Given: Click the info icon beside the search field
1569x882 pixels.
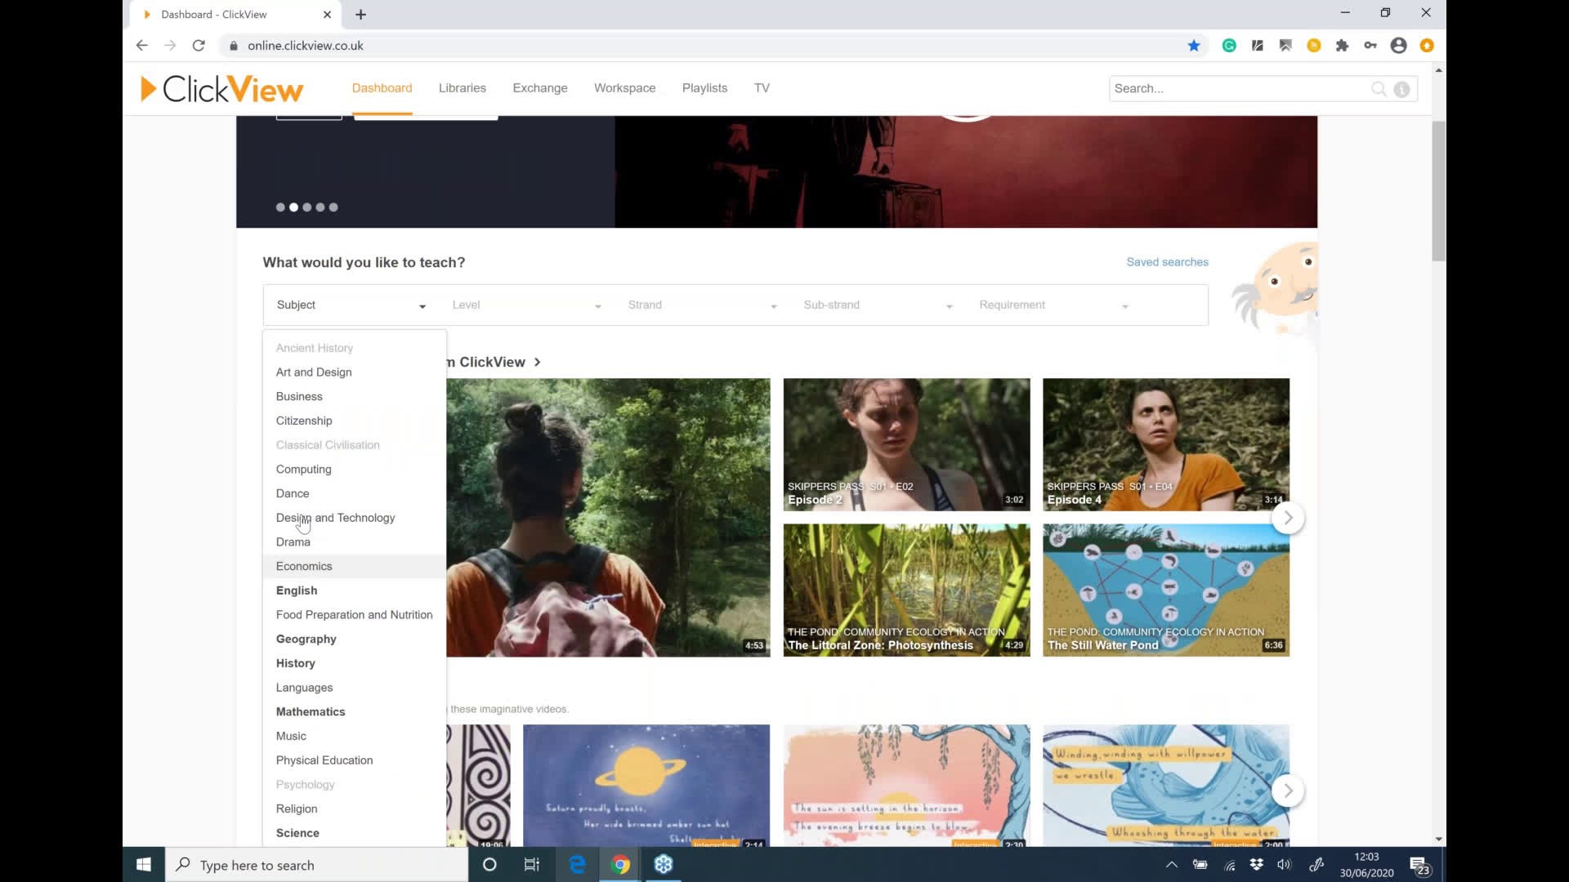Looking at the screenshot, I should pos(1402,90).
